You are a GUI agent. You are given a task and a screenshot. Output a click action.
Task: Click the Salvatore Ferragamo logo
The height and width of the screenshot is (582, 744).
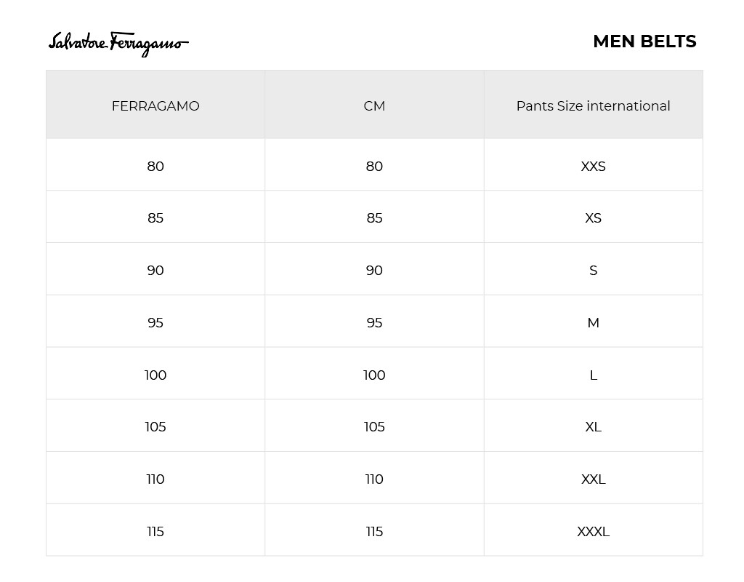118,44
